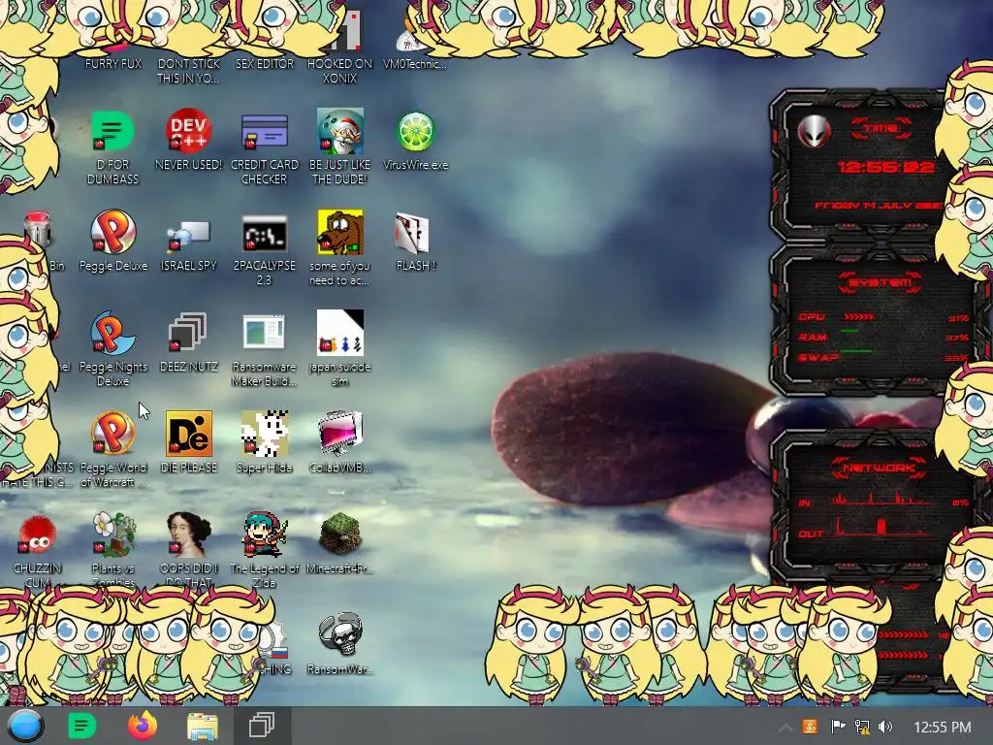This screenshot has width=993, height=745.
Task: Select the DEEZ NUTZ desktop shortcut
Action: [188, 332]
